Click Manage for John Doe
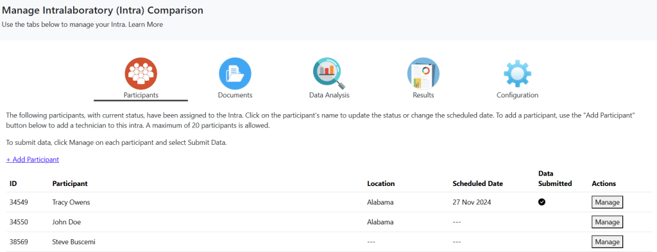This screenshot has width=657, height=252. pos(607,222)
